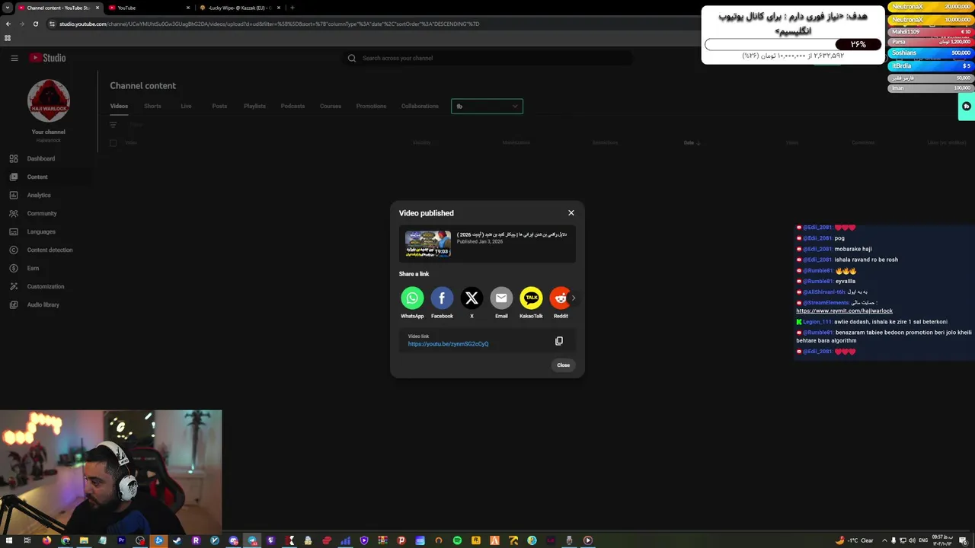
Task: Close the Video published dialog with X
Action: click(x=571, y=213)
